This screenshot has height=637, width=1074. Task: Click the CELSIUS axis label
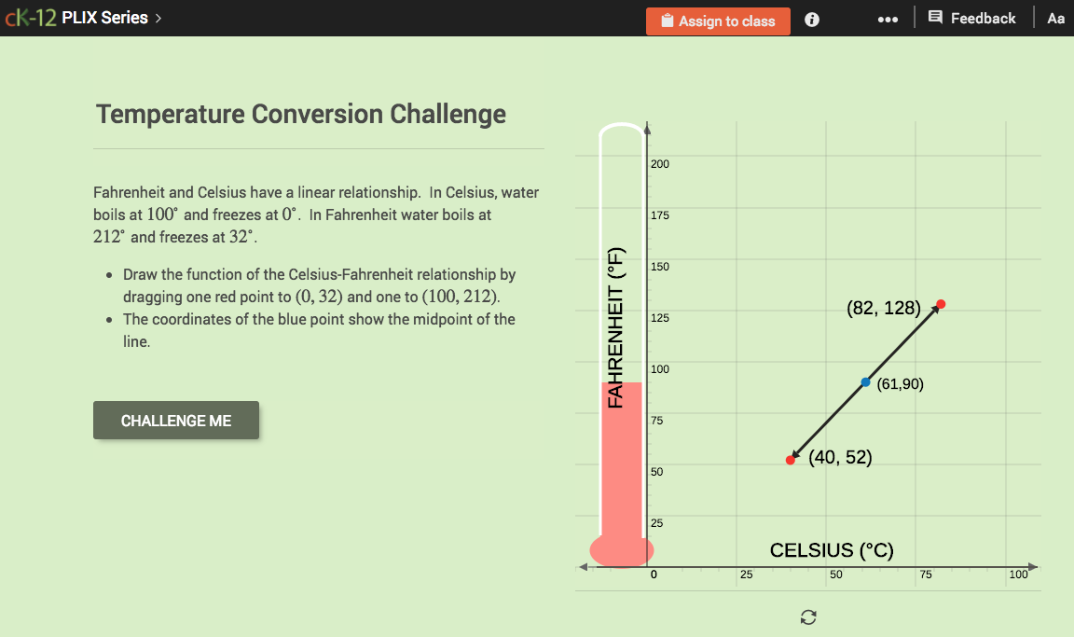pos(831,550)
